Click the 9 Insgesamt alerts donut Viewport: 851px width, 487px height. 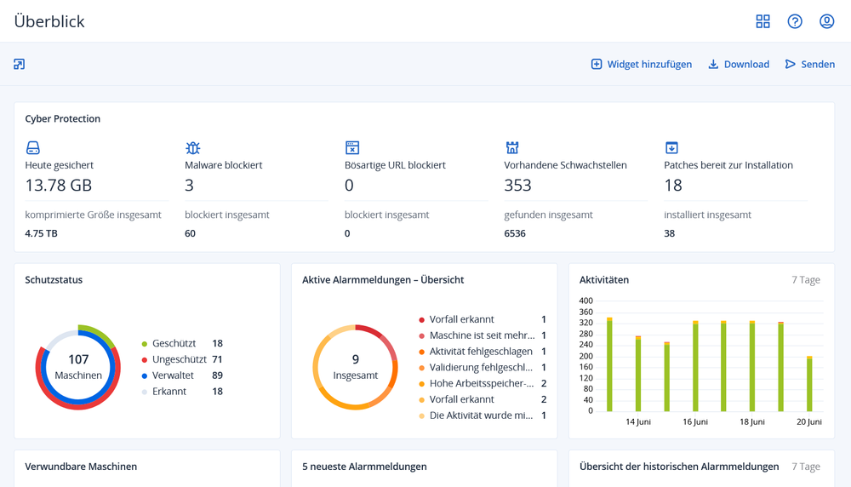tap(355, 368)
